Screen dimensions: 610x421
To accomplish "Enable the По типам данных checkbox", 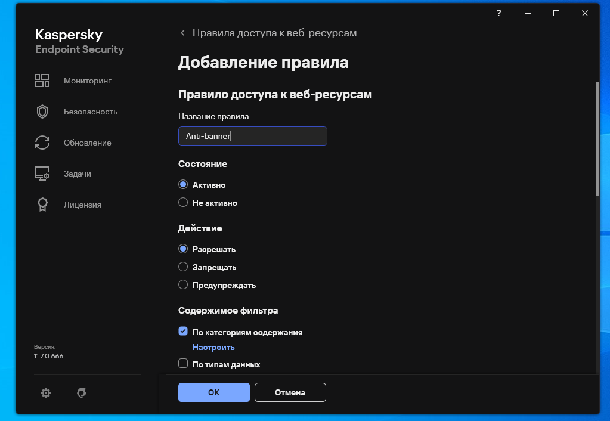I will point(183,363).
